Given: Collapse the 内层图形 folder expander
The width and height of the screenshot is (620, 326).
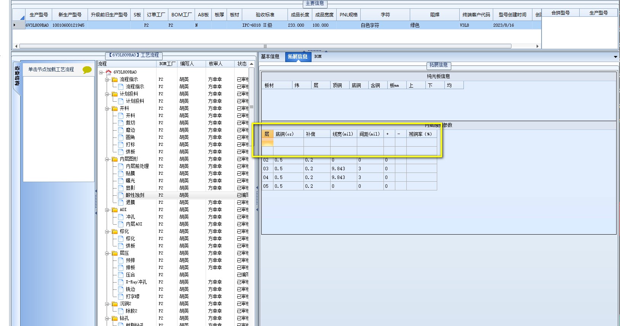Looking at the screenshot, I should pyautogui.click(x=107, y=159).
